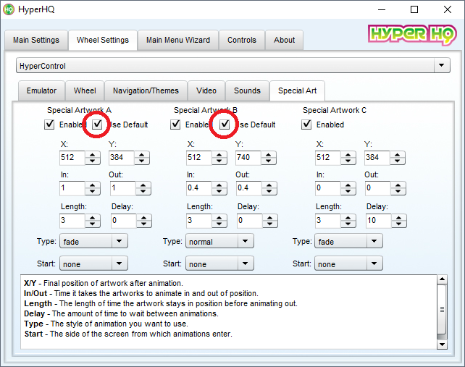This screenshot has height=367, width=465.
Task: Toggle Special Artwork A Use Default checkbox
Action: pyautogui.click(x=97, y=125)
